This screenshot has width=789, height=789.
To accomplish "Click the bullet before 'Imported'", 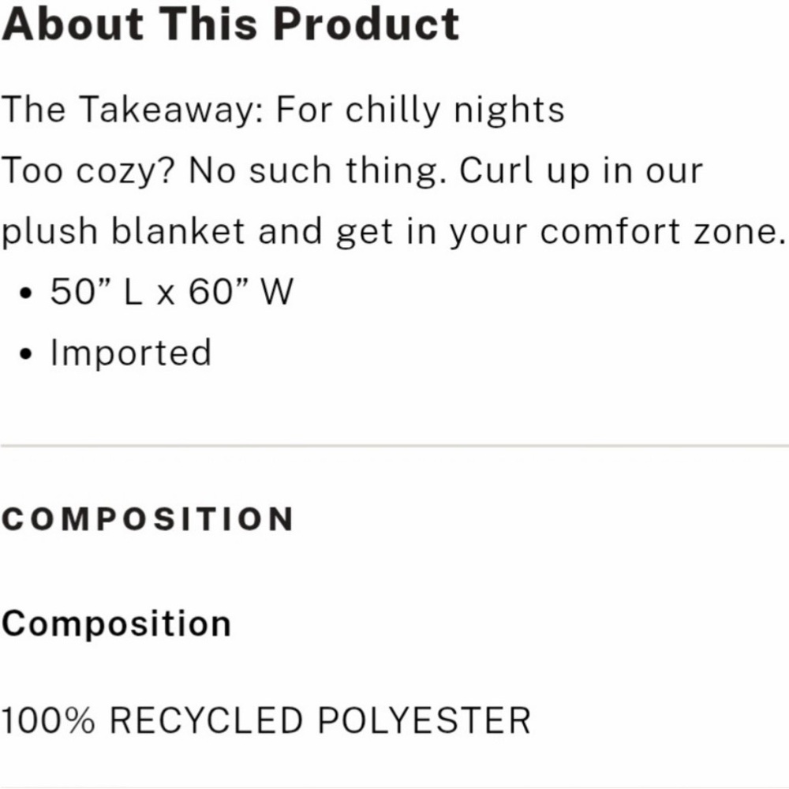I will (26, 353).
